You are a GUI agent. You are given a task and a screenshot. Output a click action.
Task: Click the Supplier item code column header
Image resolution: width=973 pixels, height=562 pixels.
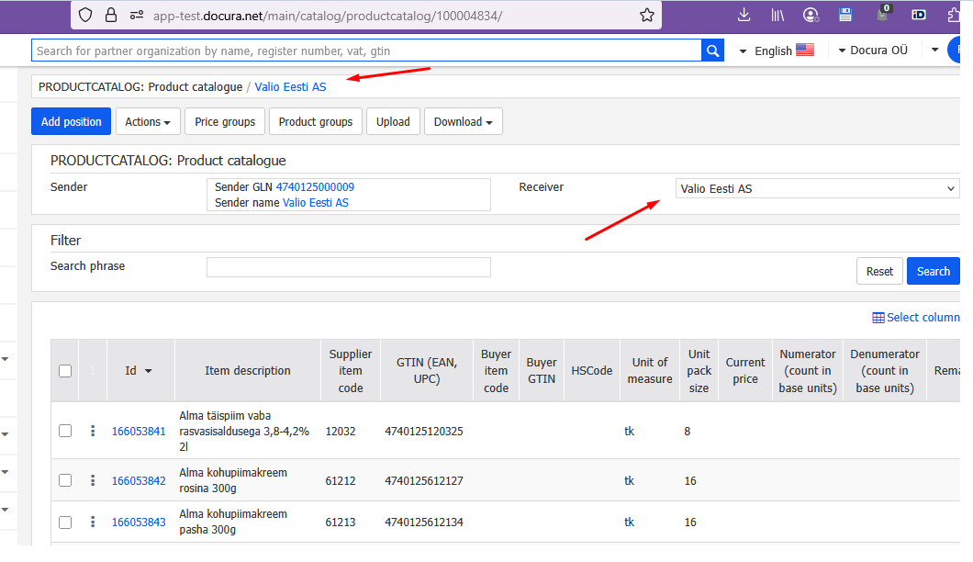click(x=351, y=371)
